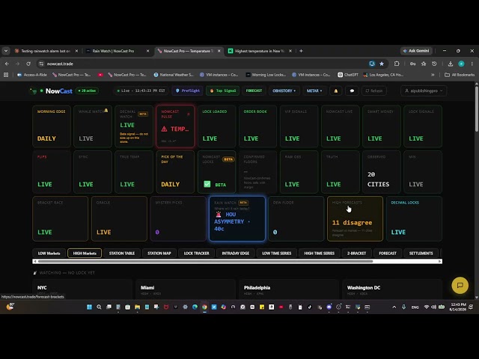Open a new browser tab
479x359 pixels.
click(x=301, y=51)
